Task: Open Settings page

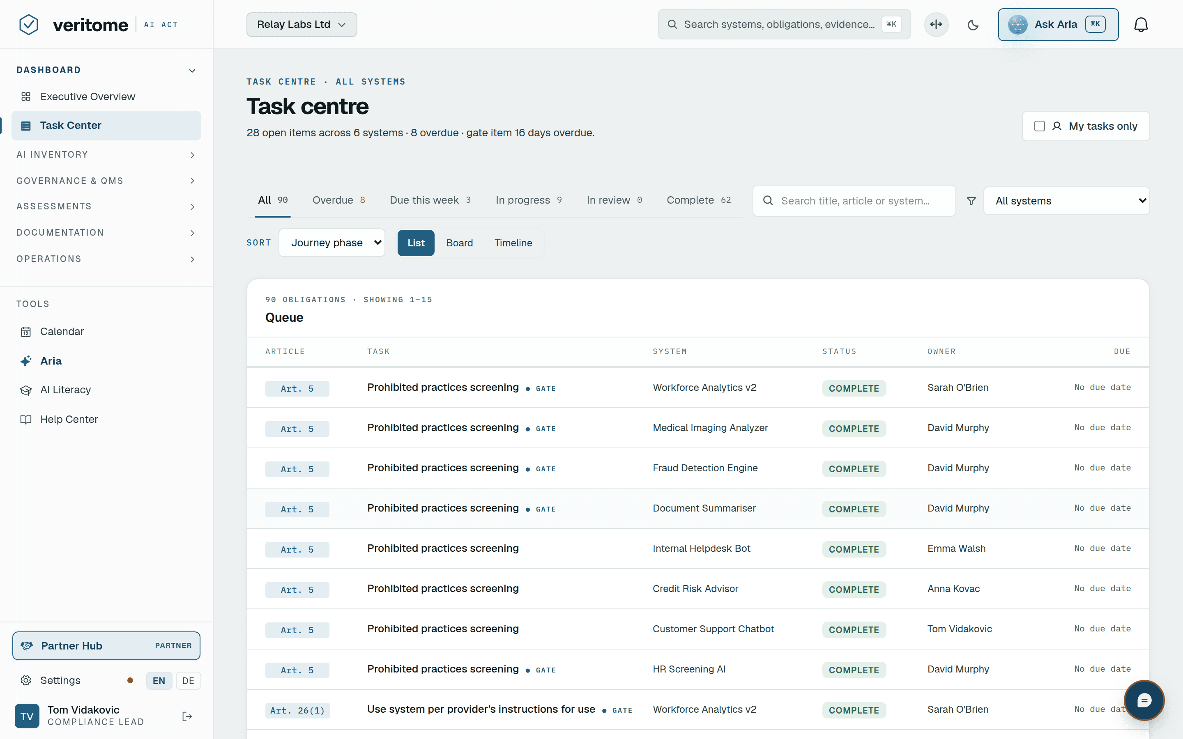Action: pos(60,680)
